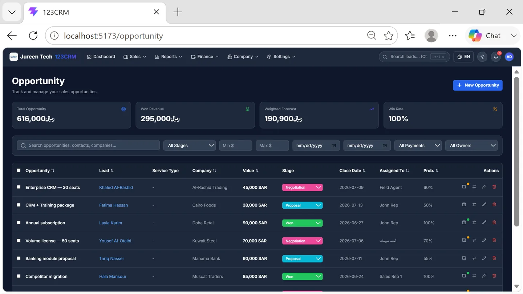Viewport: 523px width, 294px height.
Task: Click the New Opportunity button
Action: (478, 85)
